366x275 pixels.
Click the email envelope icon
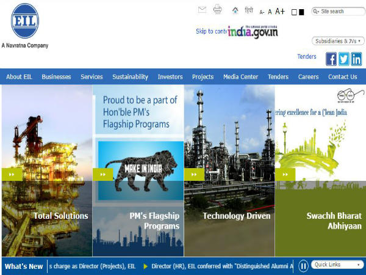click(x=202, y=10)
